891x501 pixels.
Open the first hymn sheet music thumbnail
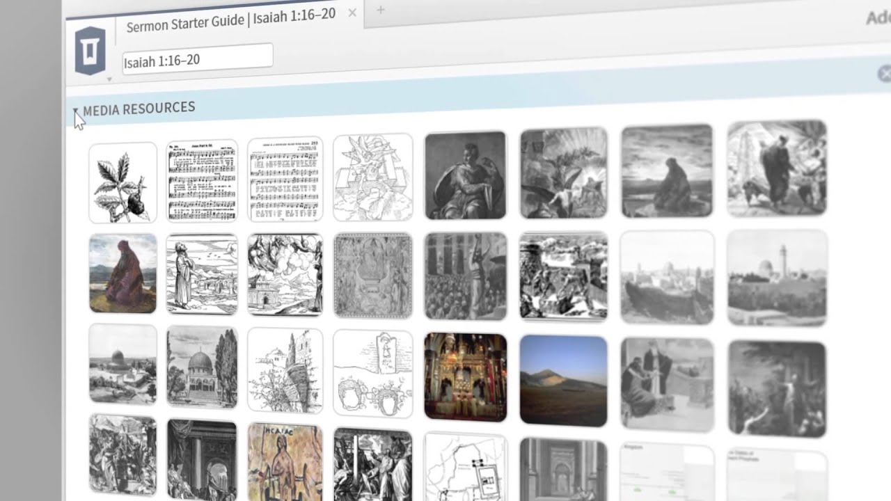coord(202,180)
